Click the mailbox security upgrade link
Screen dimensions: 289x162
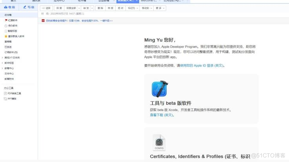(x=79, y=21)
